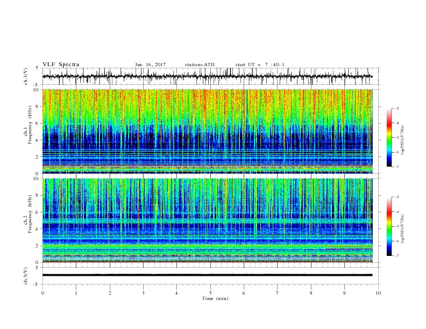
Task: Click the "1" tick on the time axis
Action: coord(76,293)
